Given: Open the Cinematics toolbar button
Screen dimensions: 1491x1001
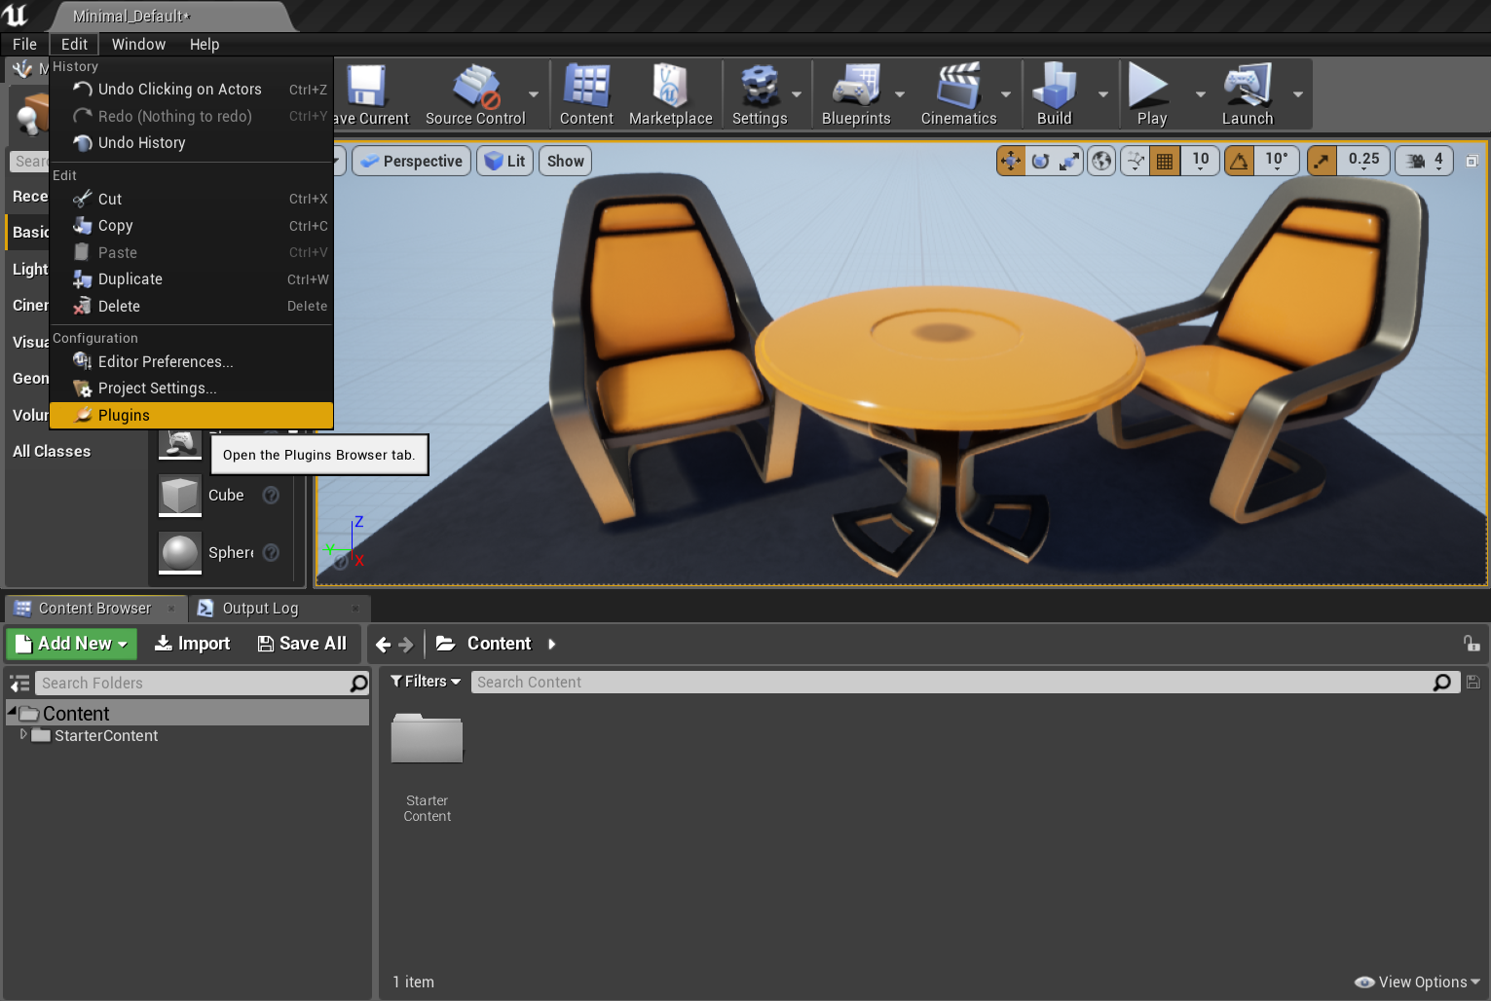Looking at the screenshot, I should 958,94.
